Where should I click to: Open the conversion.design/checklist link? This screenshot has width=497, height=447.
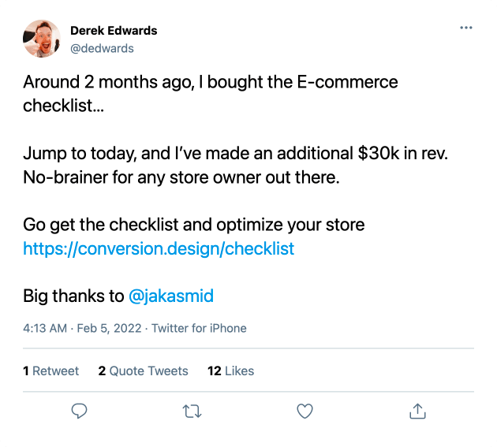coord(159,248)
